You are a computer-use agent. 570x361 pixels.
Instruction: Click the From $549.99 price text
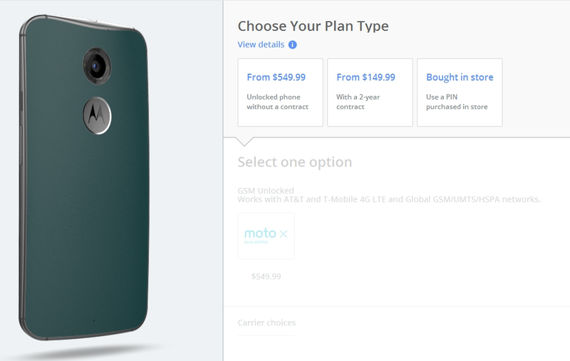pos(276,78)
